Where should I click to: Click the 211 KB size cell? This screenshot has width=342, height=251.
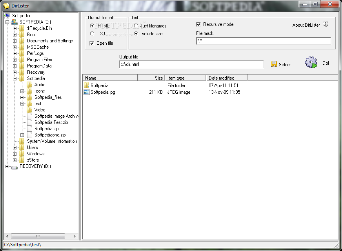click(156, 92)
